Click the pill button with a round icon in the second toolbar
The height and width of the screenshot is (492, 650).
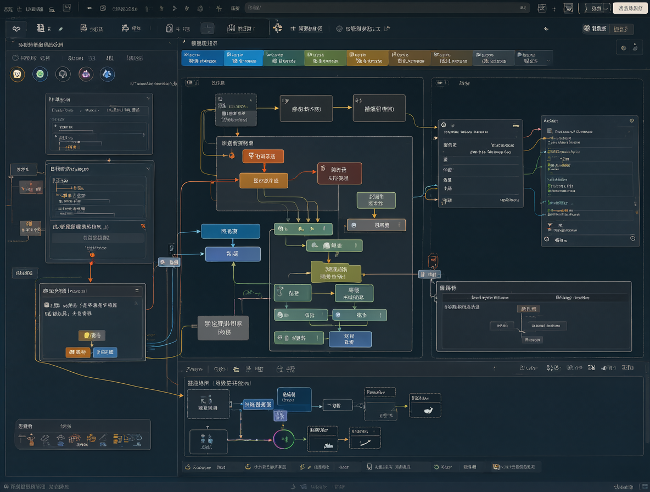[x=595, y=28]
